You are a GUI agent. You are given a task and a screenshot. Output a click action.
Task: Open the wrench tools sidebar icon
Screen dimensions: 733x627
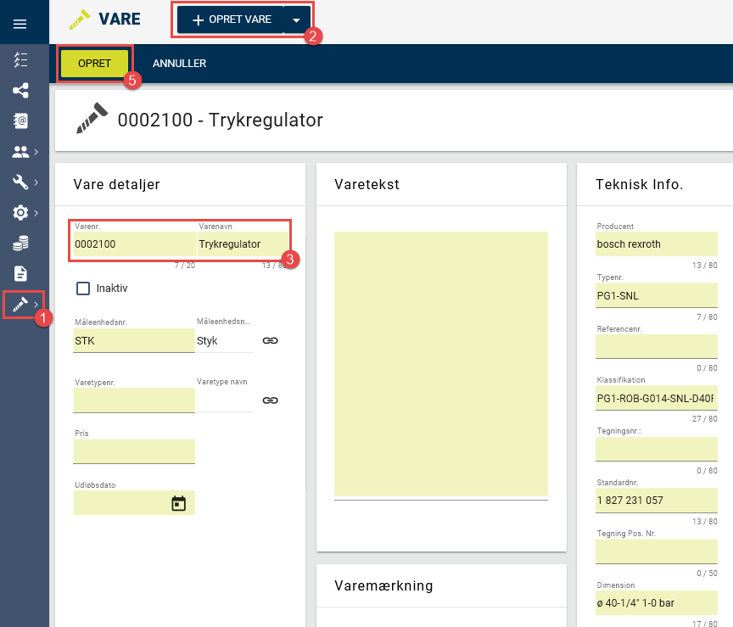click(x=20, y=182)
